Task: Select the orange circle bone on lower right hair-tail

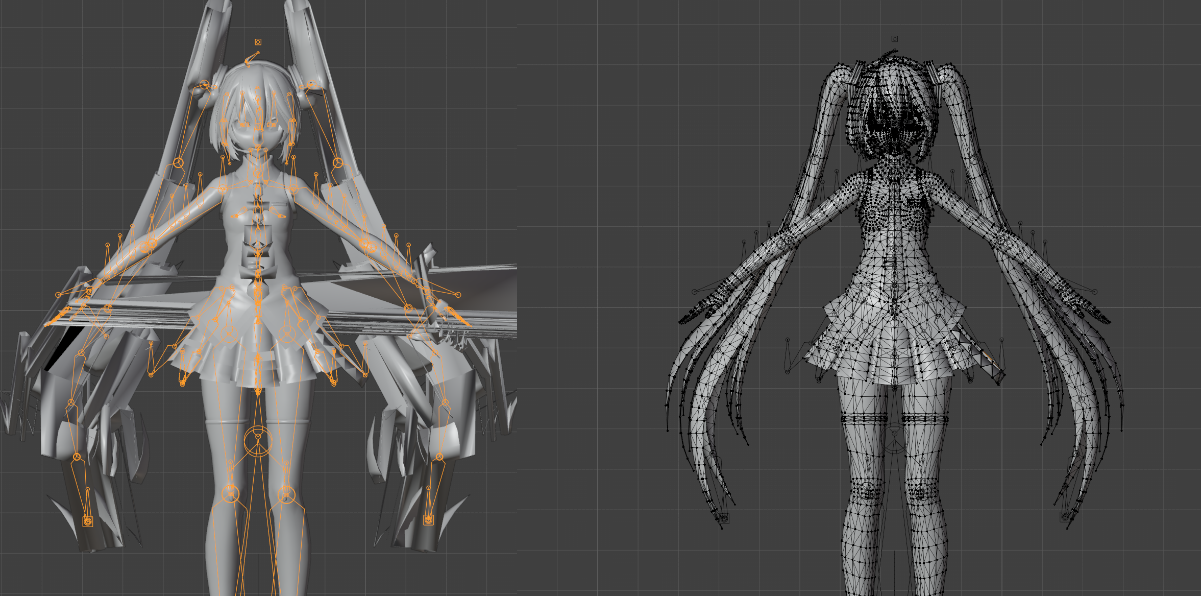Action: click(439, 456)
